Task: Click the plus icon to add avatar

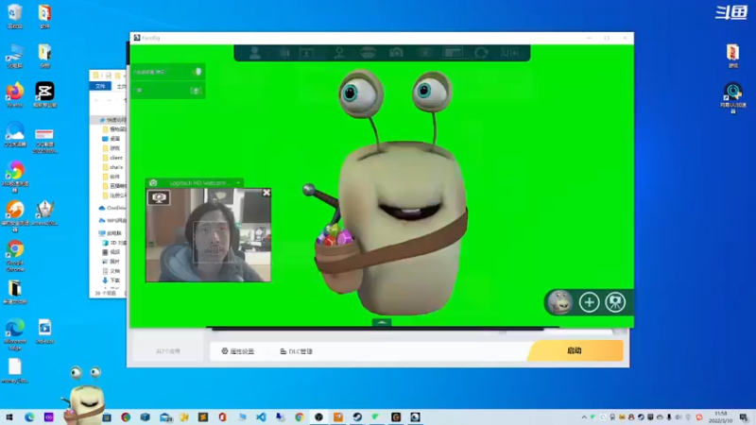Action: coord(589,302)
